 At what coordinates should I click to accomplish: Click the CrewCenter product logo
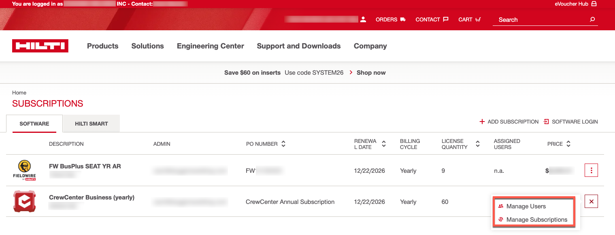pos(25,201)
